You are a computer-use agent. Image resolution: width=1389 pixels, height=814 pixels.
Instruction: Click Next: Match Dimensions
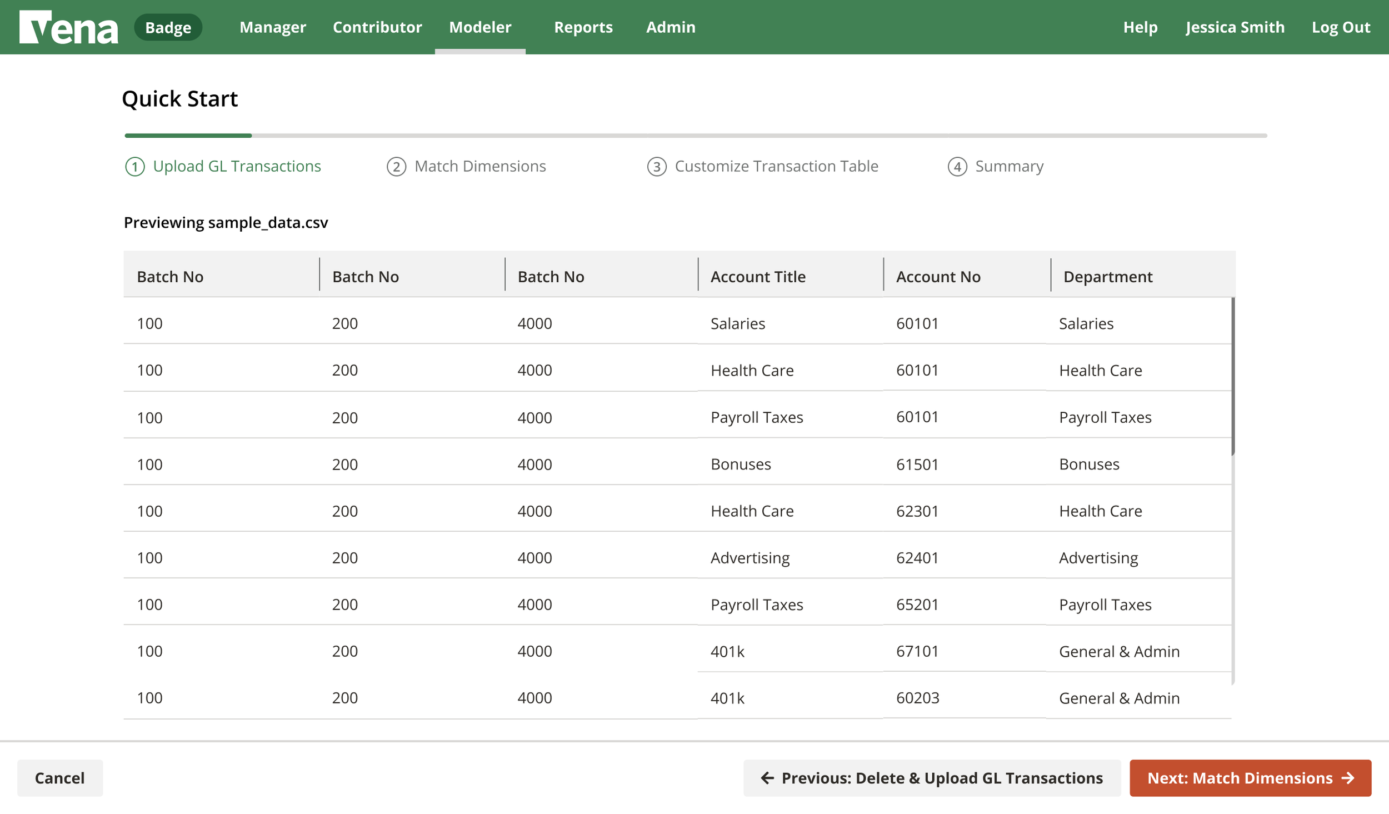1250,778
